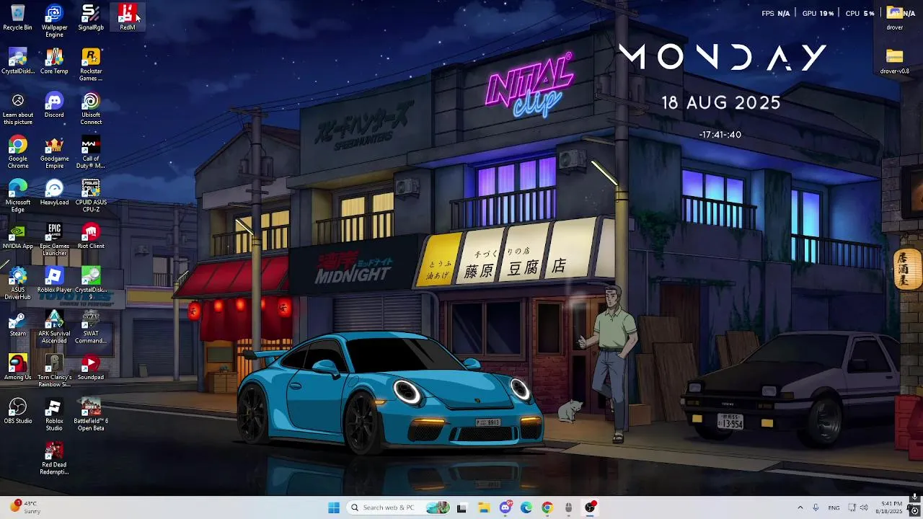The height and width of the screenshot is (519, 923).
Task: Select the drover-v0.8 zip archive
Action: coord(894,61)
